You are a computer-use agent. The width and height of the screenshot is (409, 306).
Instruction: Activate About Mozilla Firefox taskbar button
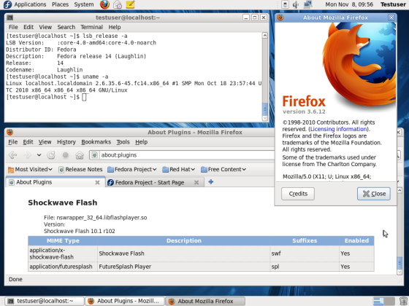[205, 301]
